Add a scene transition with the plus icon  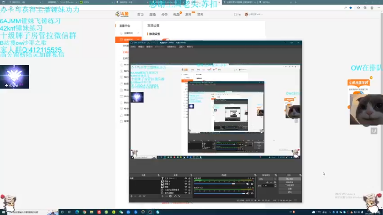tap(267, 183)
